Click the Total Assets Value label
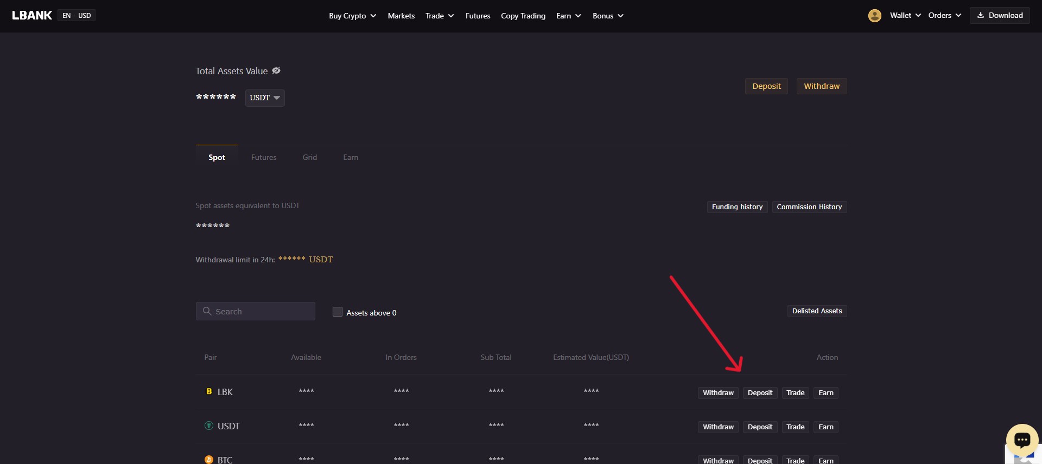The width and height of the screenshot is (1042, 464). [x=232, y=71]
